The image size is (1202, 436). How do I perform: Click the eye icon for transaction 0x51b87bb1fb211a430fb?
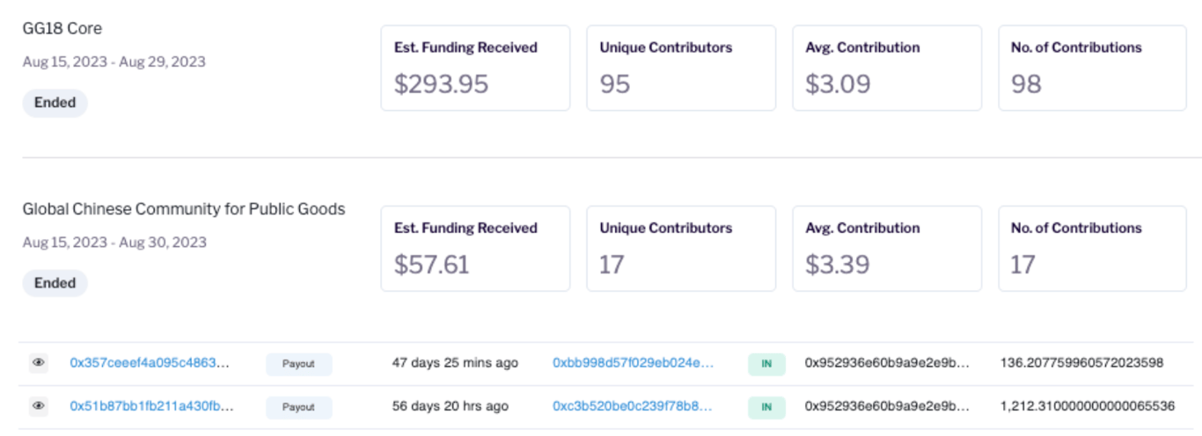pos(38,406)
